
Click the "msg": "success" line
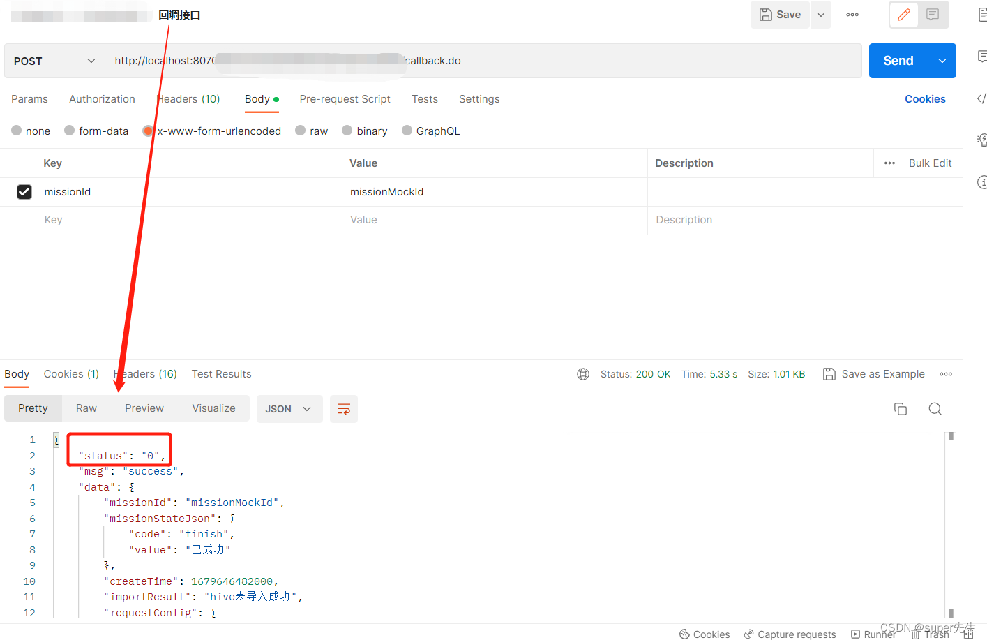131,472
